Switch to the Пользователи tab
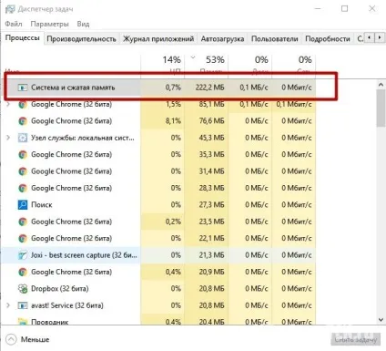Image resolution: width=386 pixels, height=351 pixels. [x=275, y=39]
